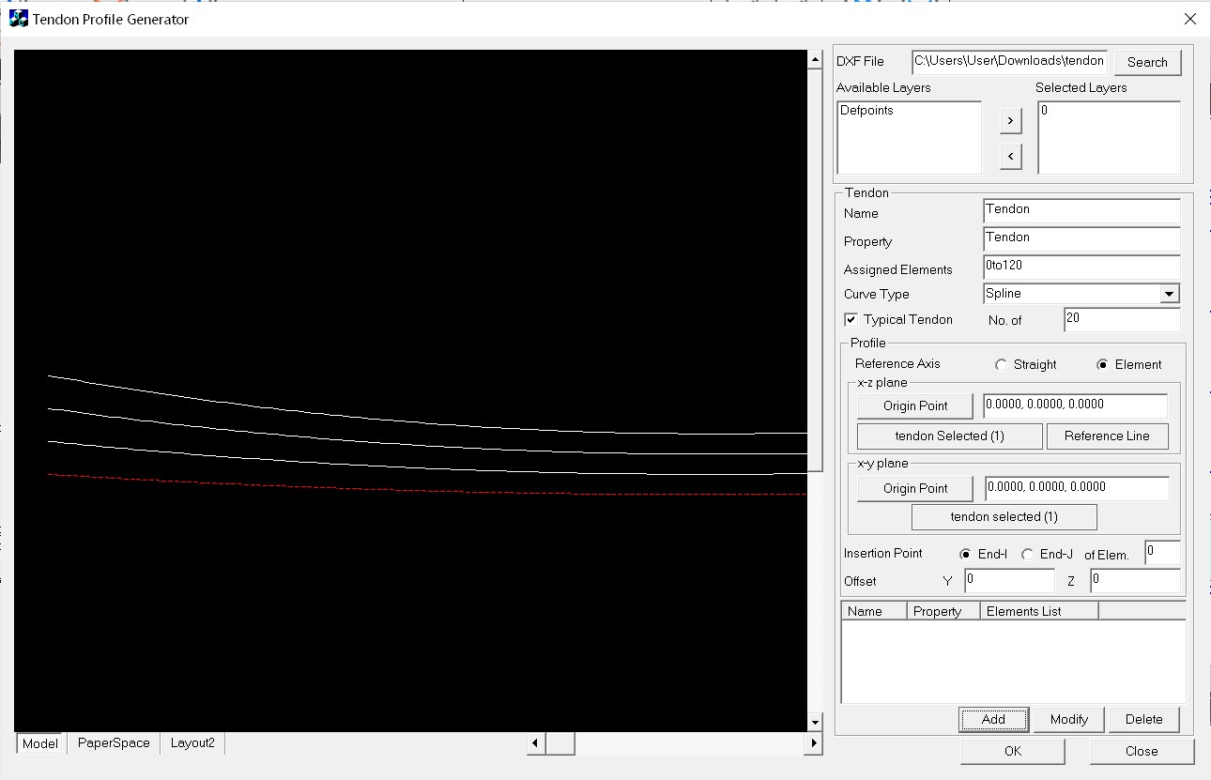
Task: Confirm the dialog with OK
Action: (1012, 751)
